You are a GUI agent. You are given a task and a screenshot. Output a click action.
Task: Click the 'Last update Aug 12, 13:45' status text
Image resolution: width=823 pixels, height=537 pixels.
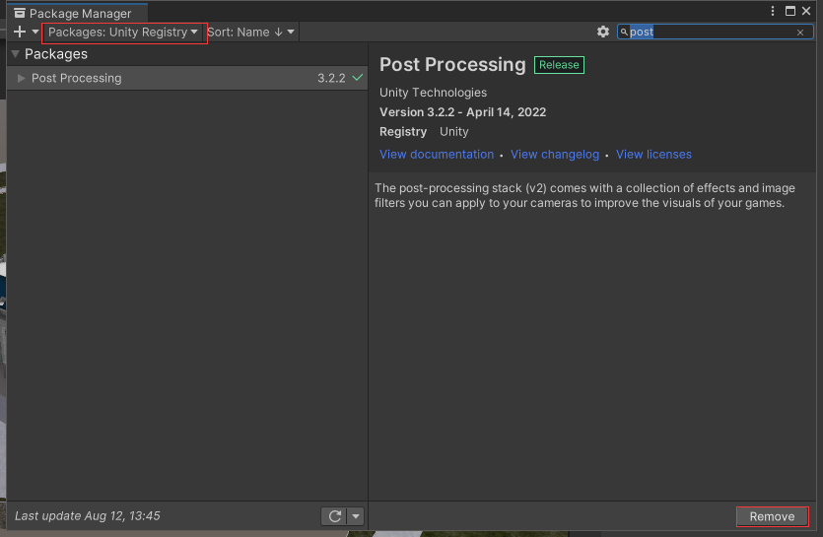pyautogui.click(x=87, y=516)
